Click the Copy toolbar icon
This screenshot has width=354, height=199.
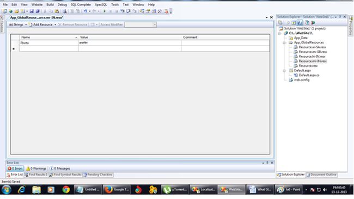coord(51,11)
